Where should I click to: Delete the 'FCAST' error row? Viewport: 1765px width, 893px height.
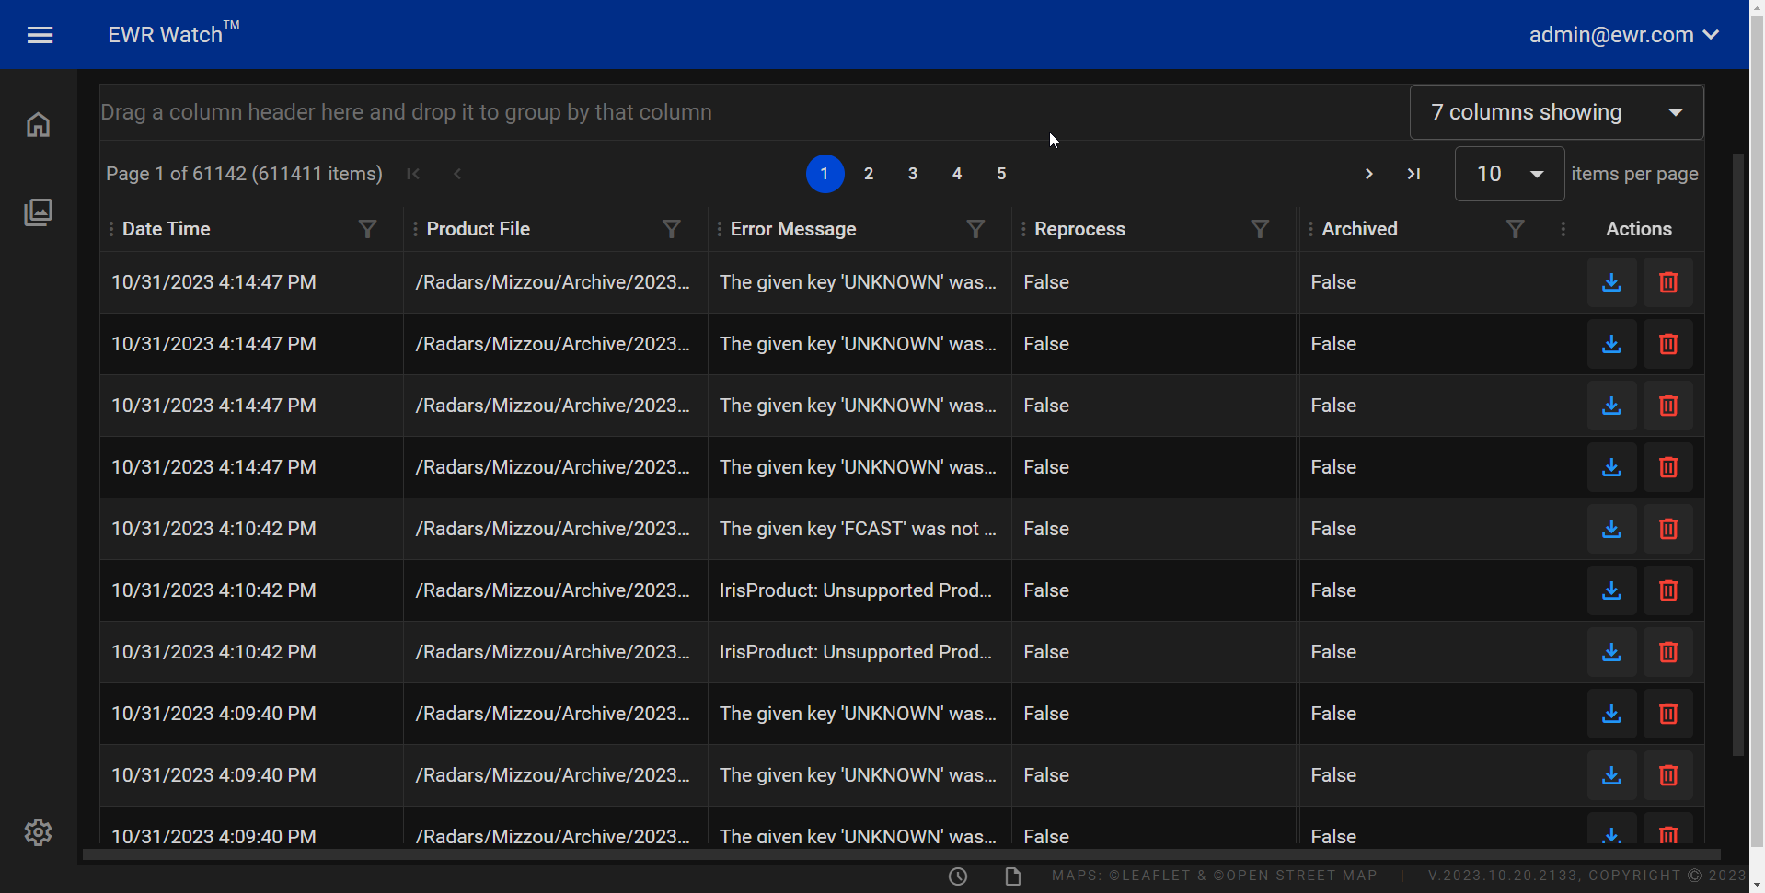(x=1668, y=529)
